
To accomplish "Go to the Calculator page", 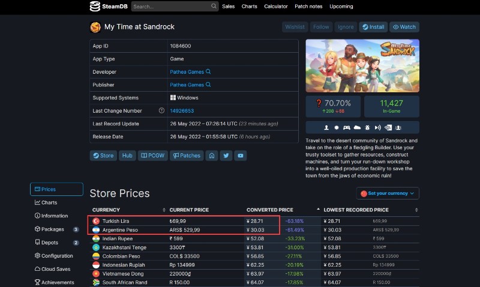I will click(x=276, y=6).
